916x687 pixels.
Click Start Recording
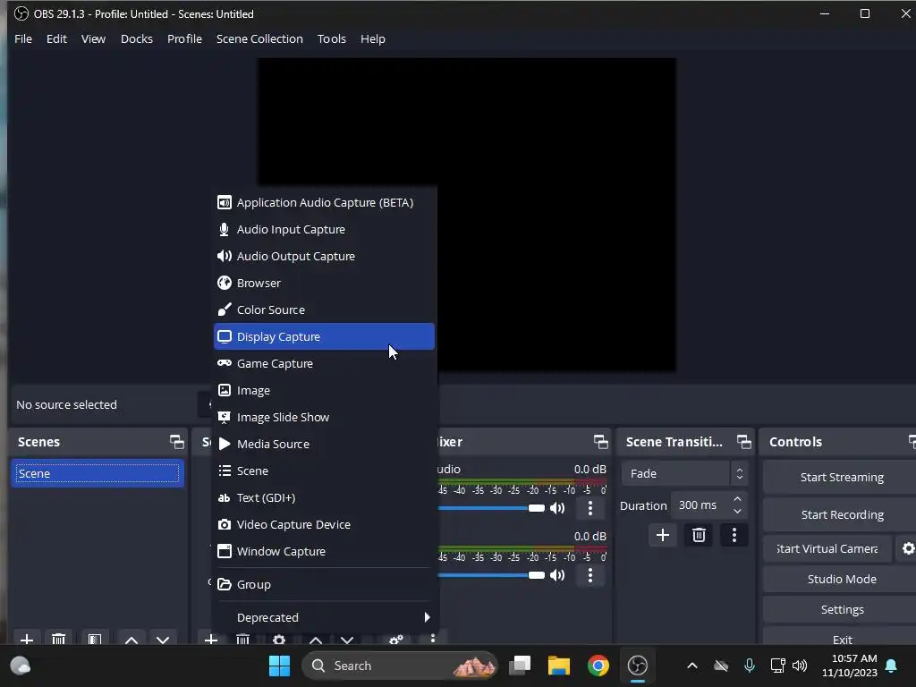pyautogui.click(x=841, y=514)
